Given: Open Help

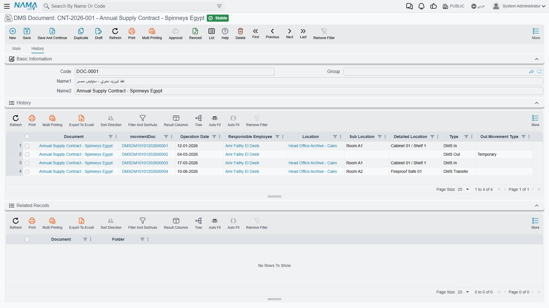Looking at the screenshot, I should coord(225,34).
